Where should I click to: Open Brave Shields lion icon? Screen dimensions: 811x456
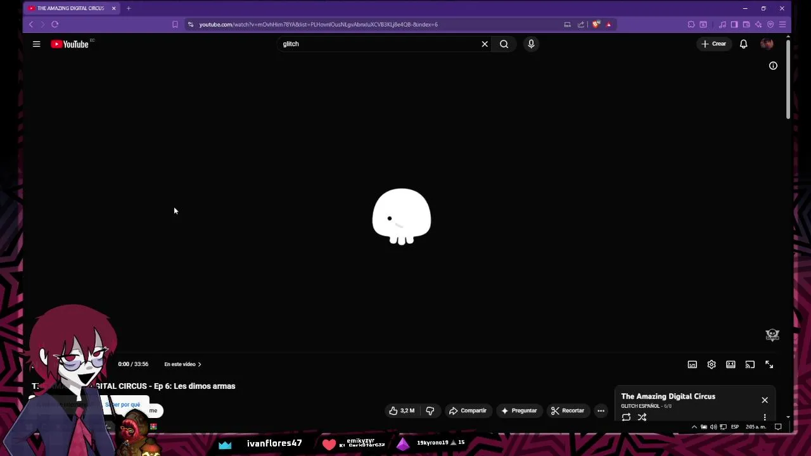(596, 24)
